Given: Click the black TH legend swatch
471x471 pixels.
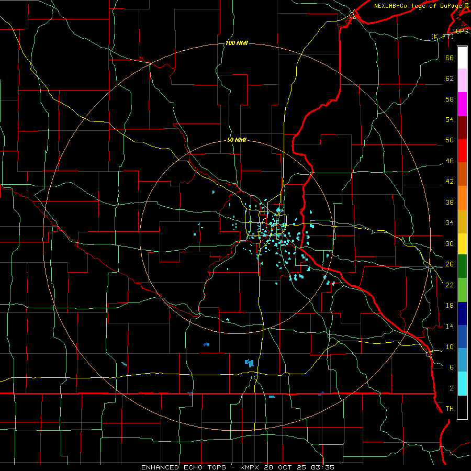Looking at the screenshot, I should [462, 407].
